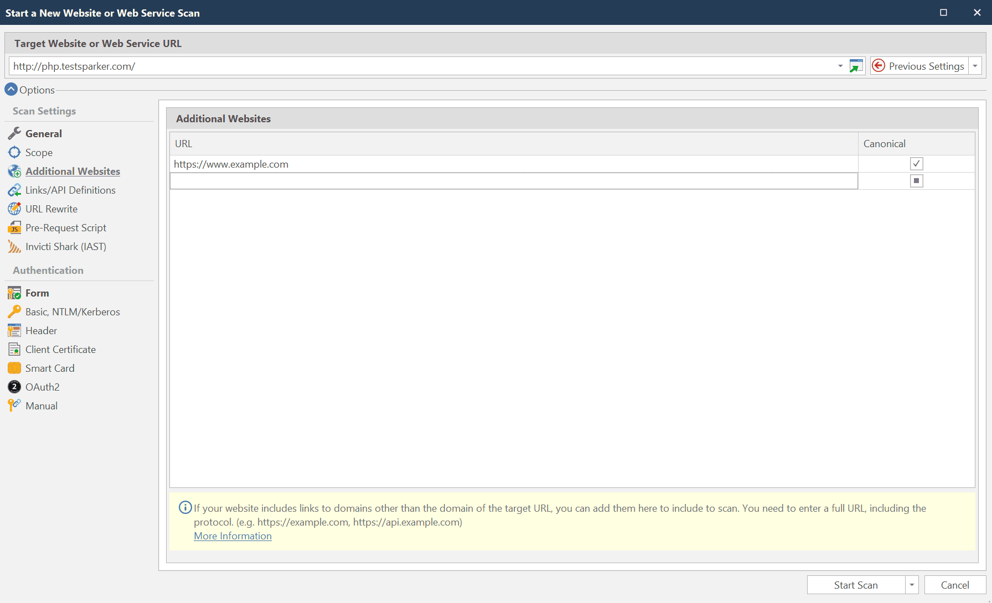Select the URL Rewrite globe icon
992x603 pixels.
(x=14, y=209)
